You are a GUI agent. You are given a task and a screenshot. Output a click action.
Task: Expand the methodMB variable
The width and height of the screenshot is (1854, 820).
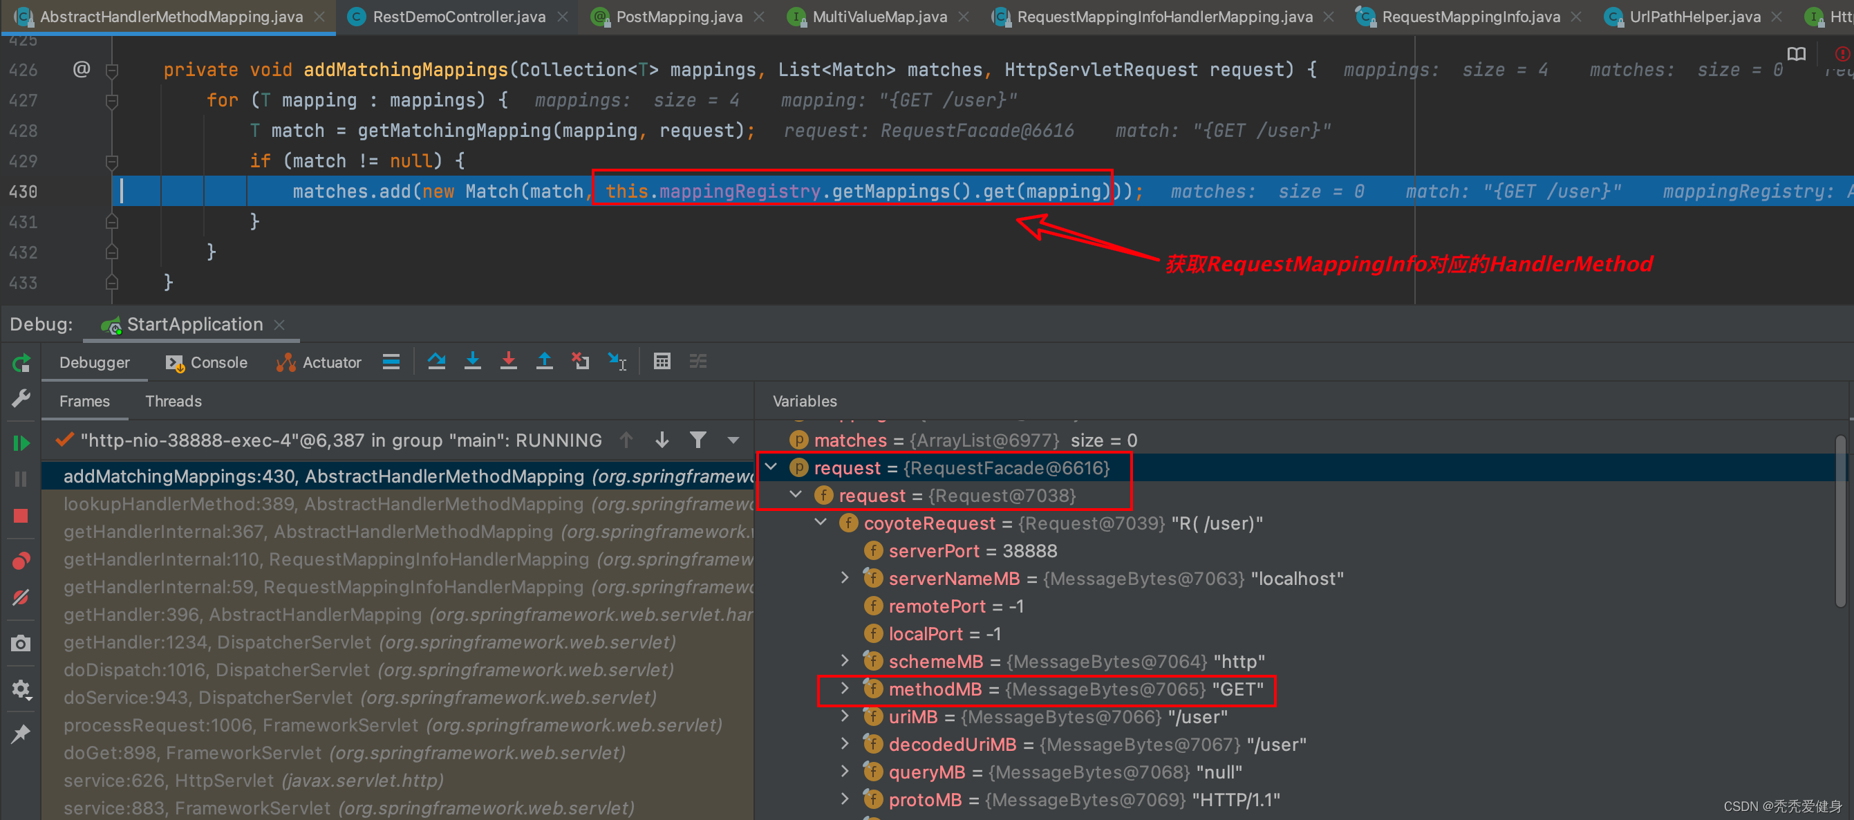(845, 688)
